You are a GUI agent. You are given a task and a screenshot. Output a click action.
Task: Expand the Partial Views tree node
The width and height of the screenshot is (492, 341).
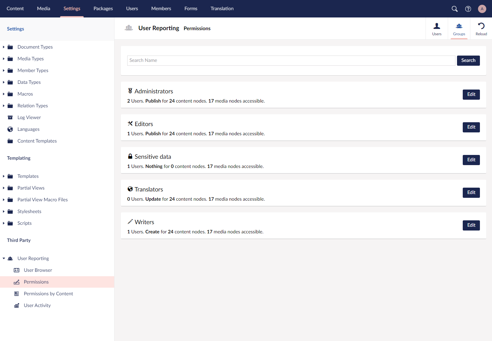(x=3, y=188)
